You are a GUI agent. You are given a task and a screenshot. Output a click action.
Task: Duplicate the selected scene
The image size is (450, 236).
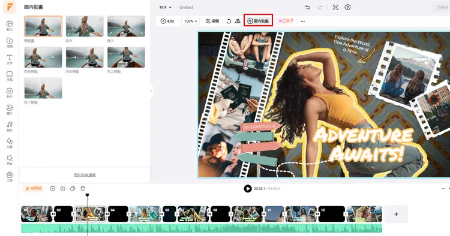pyautogui.click(x=73, y=189)
